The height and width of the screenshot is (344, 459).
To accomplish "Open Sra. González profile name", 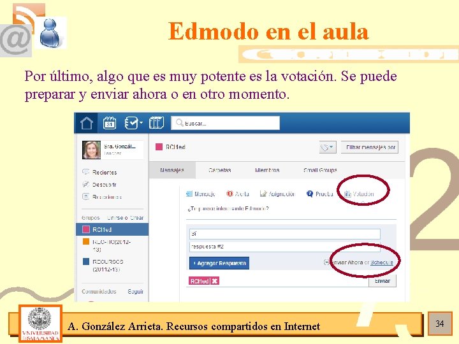I will pyautogui.click(x=120, y=147).
